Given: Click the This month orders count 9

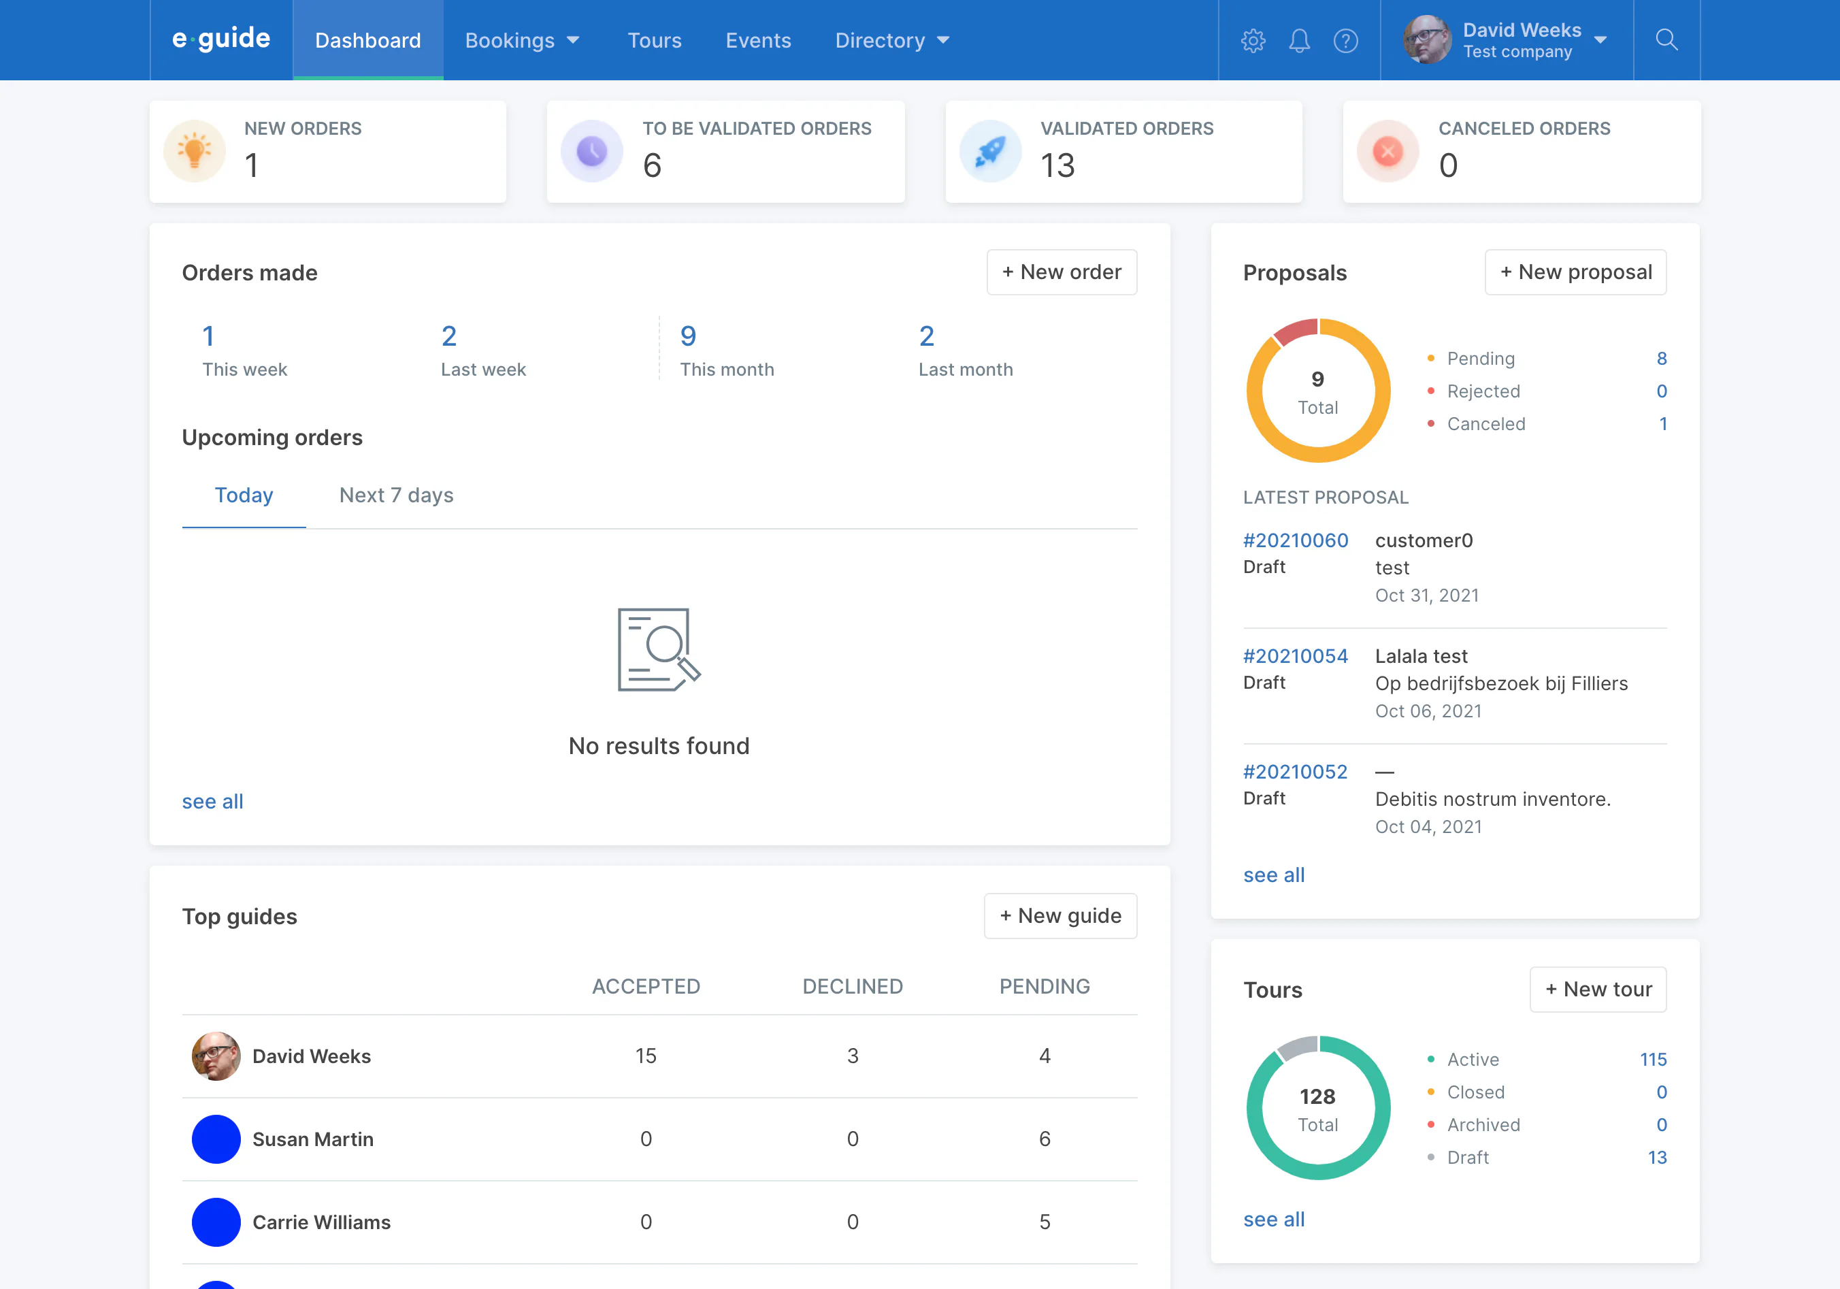Looking at the screenshot, I should (689, 336).
